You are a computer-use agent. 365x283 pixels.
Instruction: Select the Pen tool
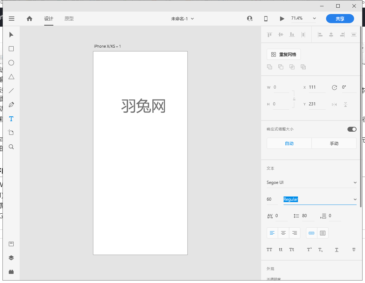(x=11, y=105)
